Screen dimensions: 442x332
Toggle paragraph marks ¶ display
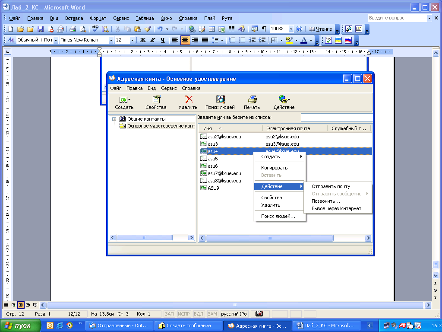264,29
